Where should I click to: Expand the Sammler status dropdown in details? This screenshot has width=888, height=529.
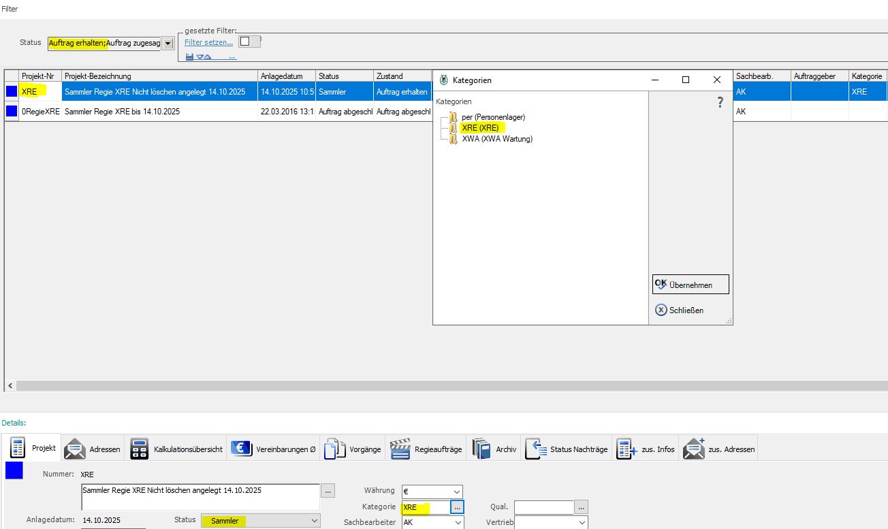(x=314, y=521)
